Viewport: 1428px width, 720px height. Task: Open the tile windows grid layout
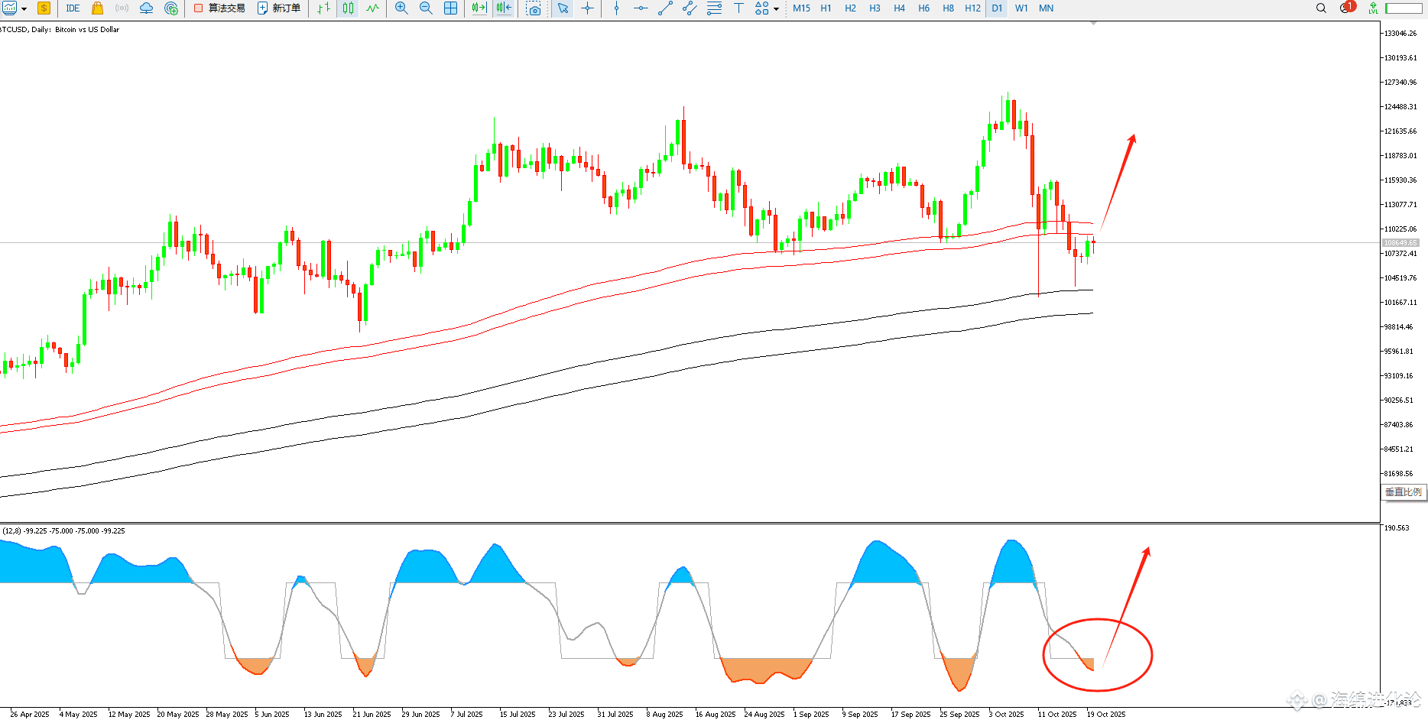point(451,8)
